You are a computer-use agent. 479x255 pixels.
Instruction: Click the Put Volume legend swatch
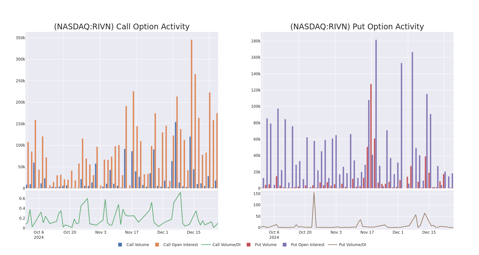(x=248, y=245)
